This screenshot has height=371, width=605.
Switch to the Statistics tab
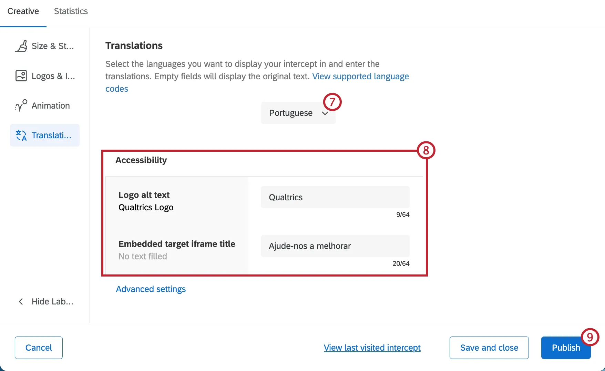[71, 11]
